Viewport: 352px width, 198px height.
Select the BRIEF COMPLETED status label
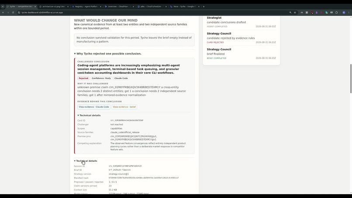(x=217, y=58)
